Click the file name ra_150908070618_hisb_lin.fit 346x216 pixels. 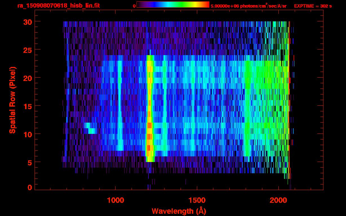click(58, 6)
